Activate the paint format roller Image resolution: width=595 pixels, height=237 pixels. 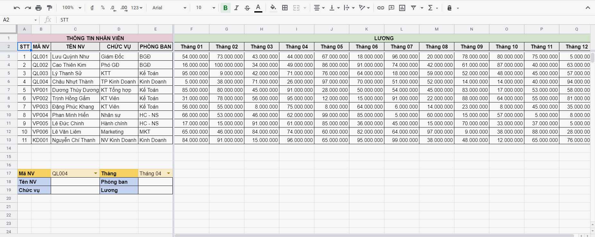(49, 8)
